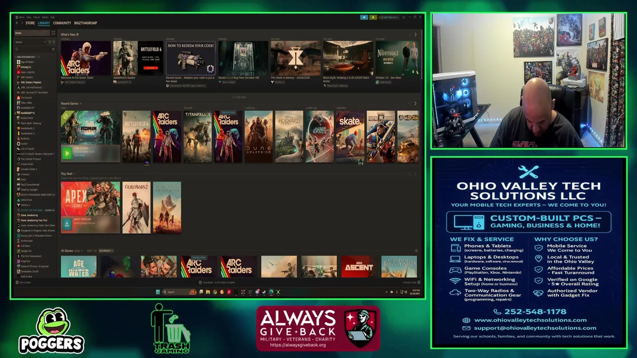Image resolution: width=637 pixels, height=358 pixels.
Task: Toggle the ready-to-play filter icon
Action: (54, 42)
